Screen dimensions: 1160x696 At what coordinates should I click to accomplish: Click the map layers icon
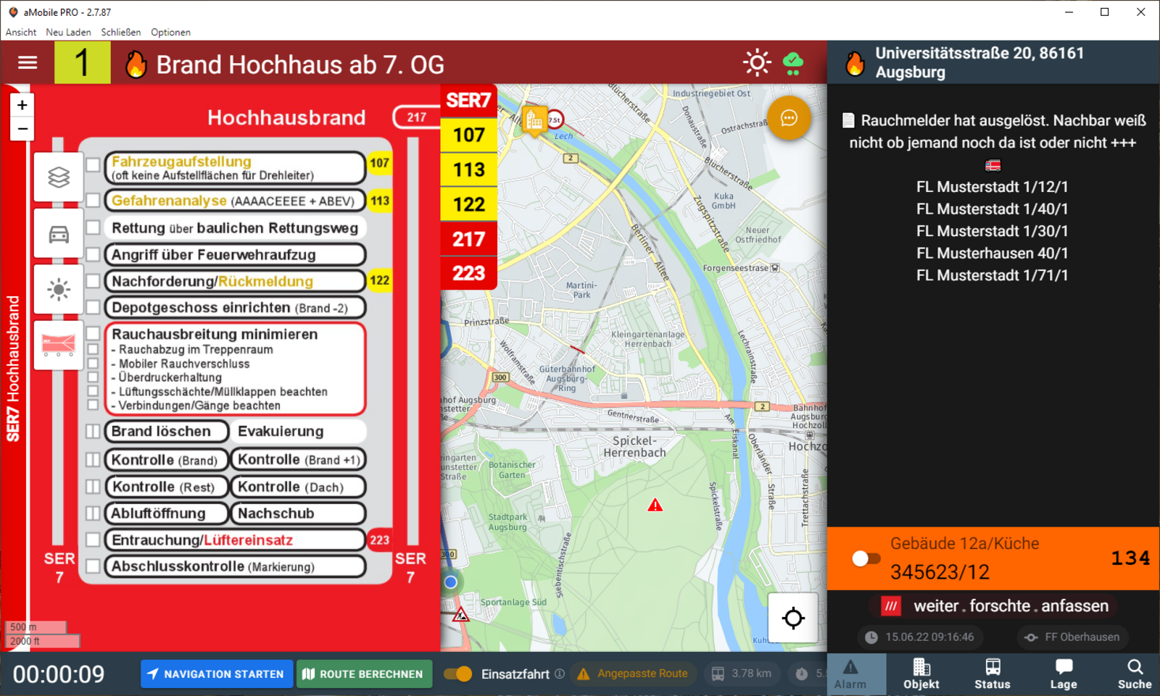[59, 177]
